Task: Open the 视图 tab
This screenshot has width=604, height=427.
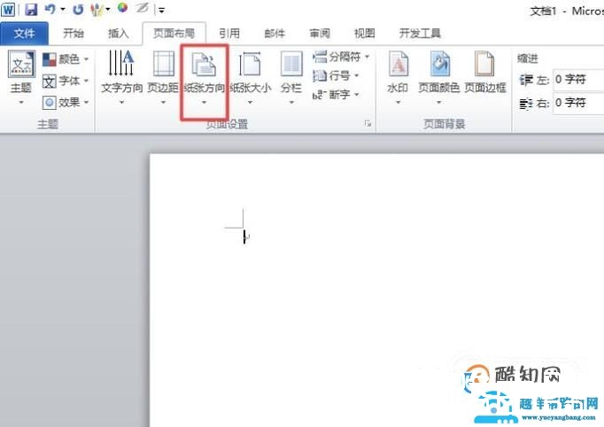Action: click(364, 34)
